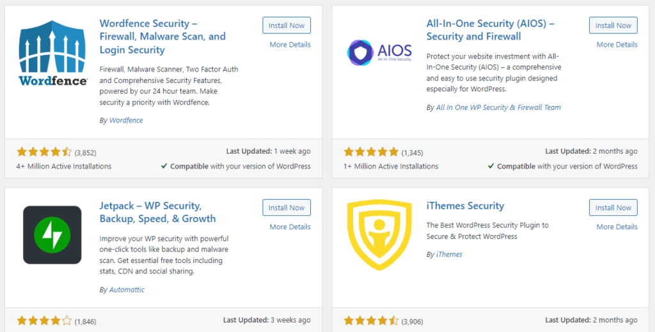The width and height of the screenshot is (655, 332).
Task: Click the Jetpack description paragraph
Action: pyautogui.click(x=164, y=255)
